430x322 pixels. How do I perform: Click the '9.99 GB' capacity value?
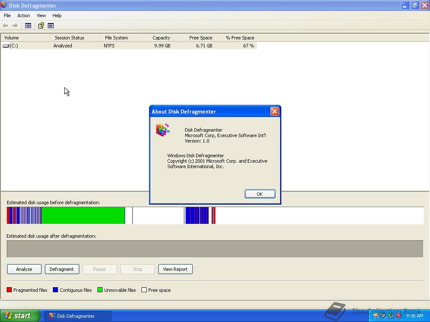click(162, 46)
